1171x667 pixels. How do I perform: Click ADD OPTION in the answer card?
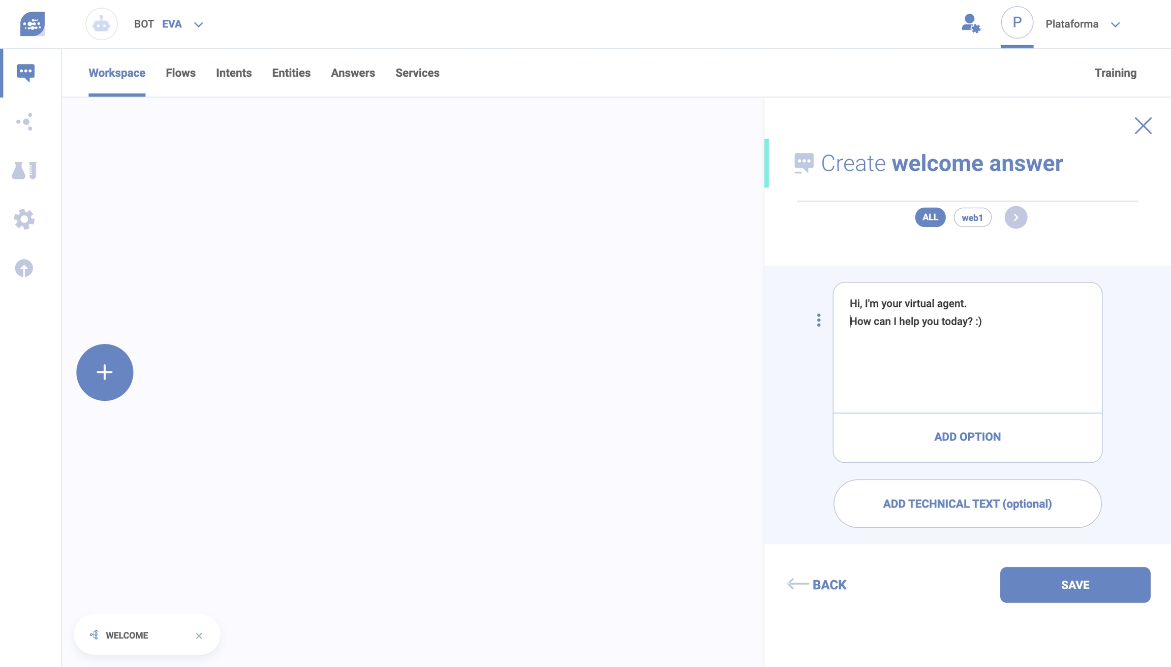click(967, 437)
